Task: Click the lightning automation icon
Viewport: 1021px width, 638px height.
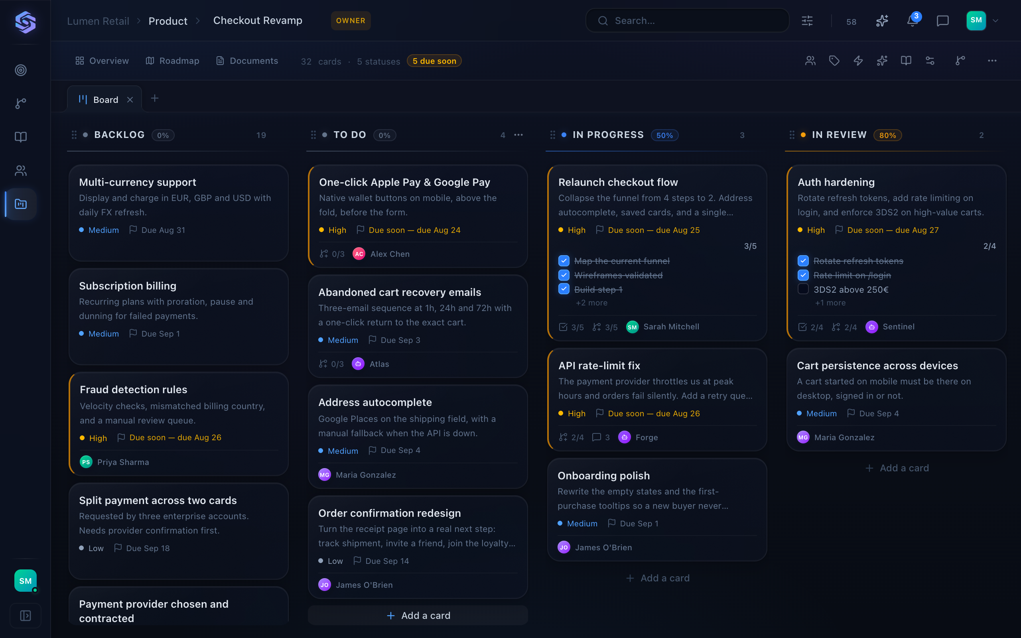Action: click(858, 61)
